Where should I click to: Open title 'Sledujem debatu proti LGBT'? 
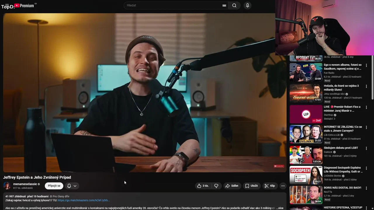coord(341,148)
